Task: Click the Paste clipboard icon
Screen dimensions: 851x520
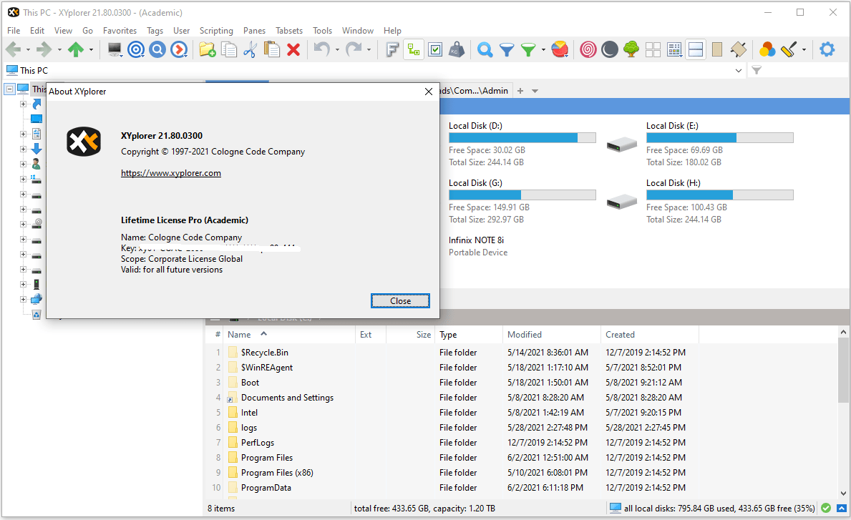Action: 271,50
